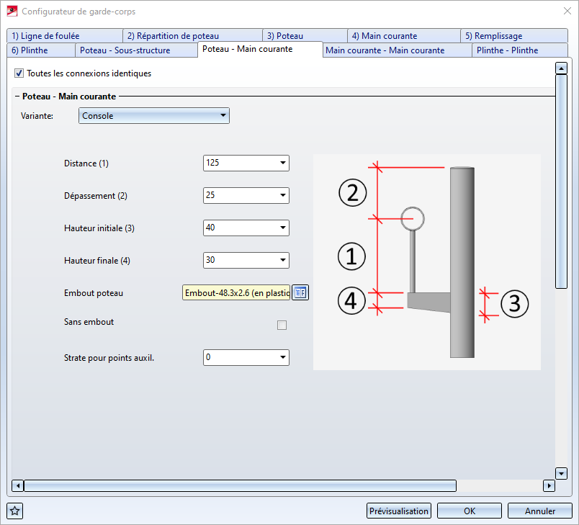Open the 5) Remplissage tab
Image resolution: width=579 pixels, height=525 pixels.
point(514,36)
